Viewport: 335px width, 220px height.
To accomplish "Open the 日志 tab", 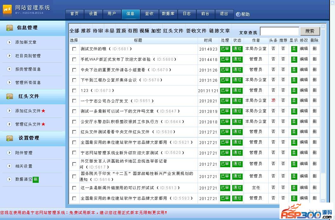I will [187, 14].
